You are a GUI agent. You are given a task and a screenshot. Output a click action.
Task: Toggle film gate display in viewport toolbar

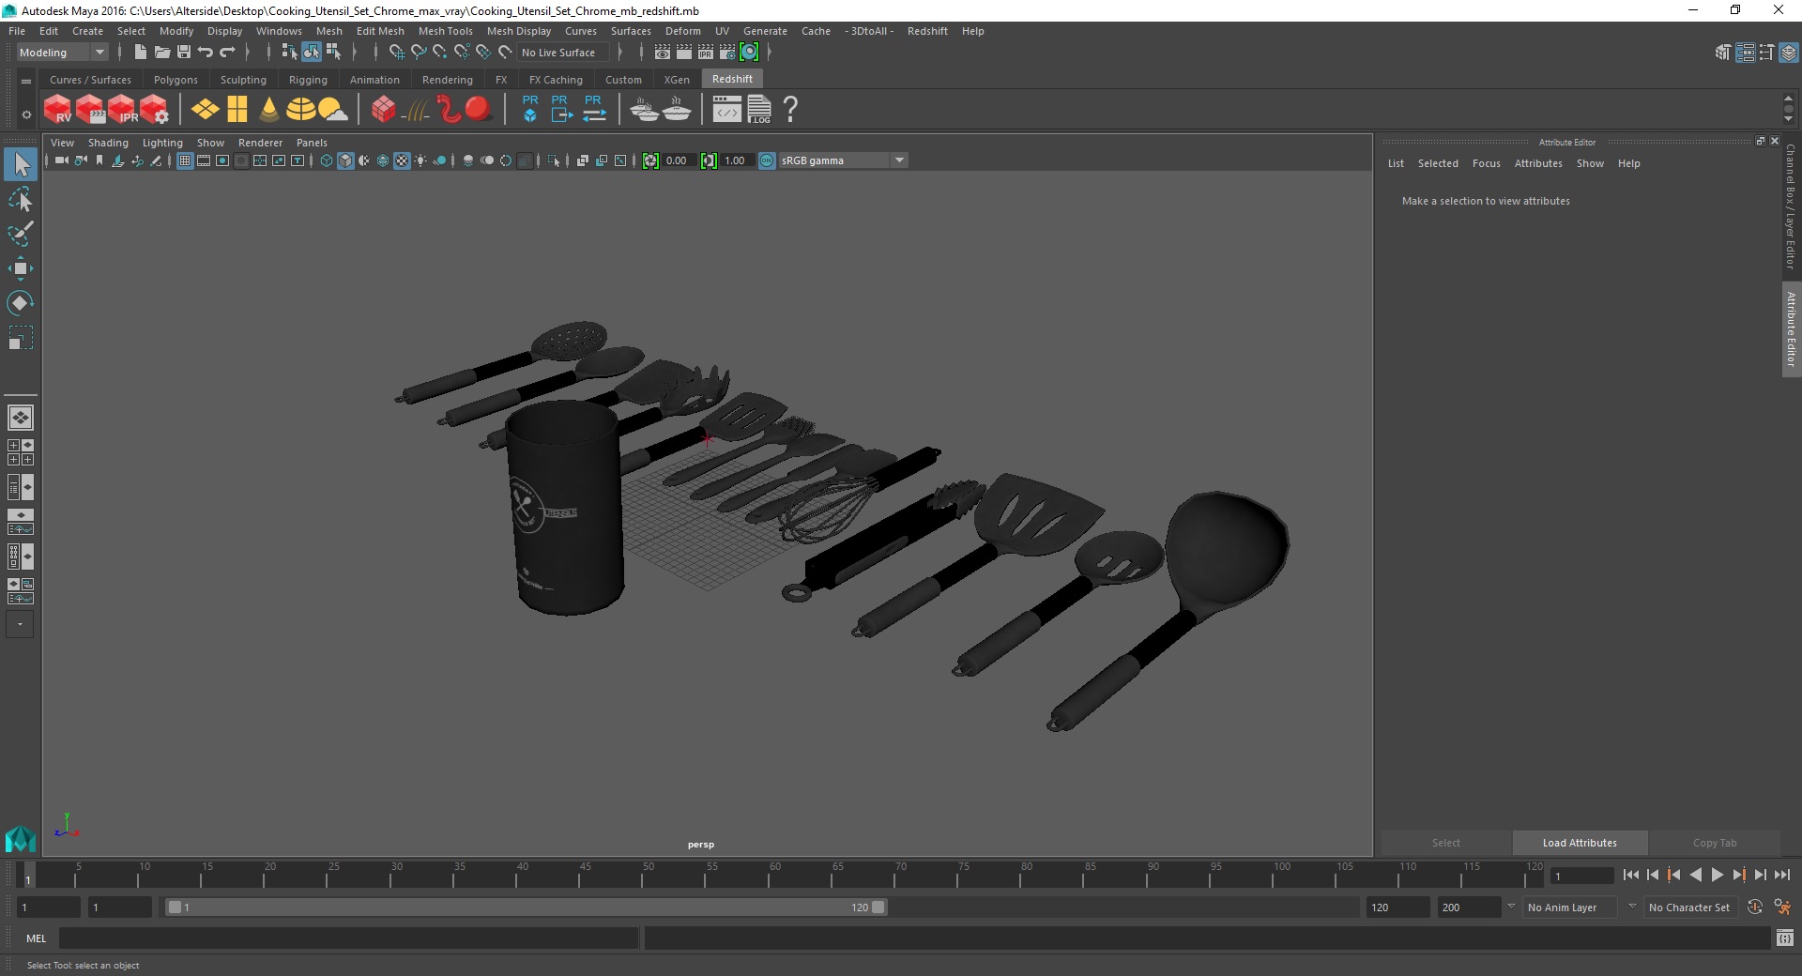(x=204, y=160)
